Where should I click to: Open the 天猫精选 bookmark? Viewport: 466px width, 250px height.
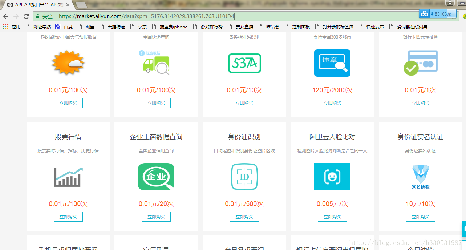pos(112,27)
